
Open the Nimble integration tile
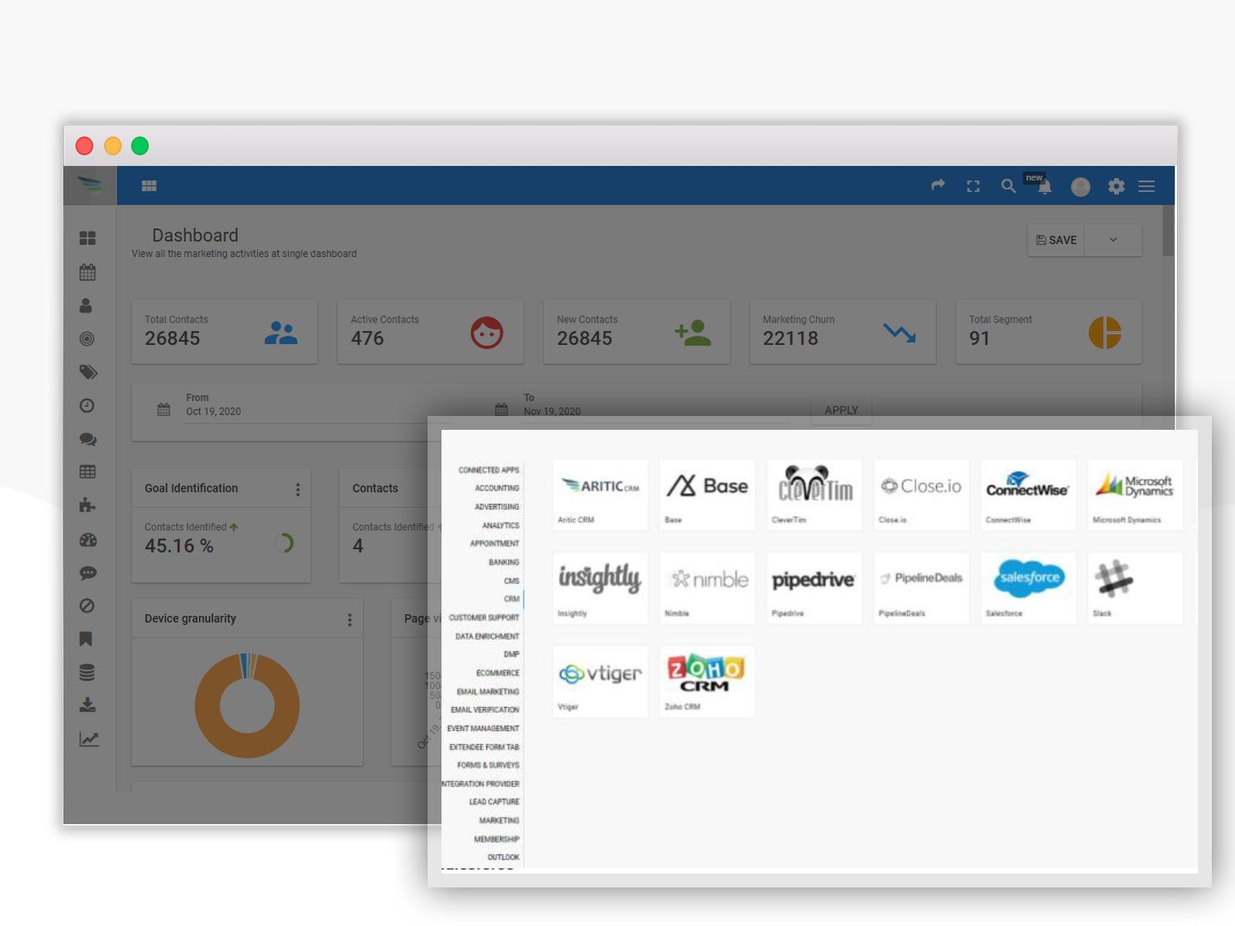(707, 588)
